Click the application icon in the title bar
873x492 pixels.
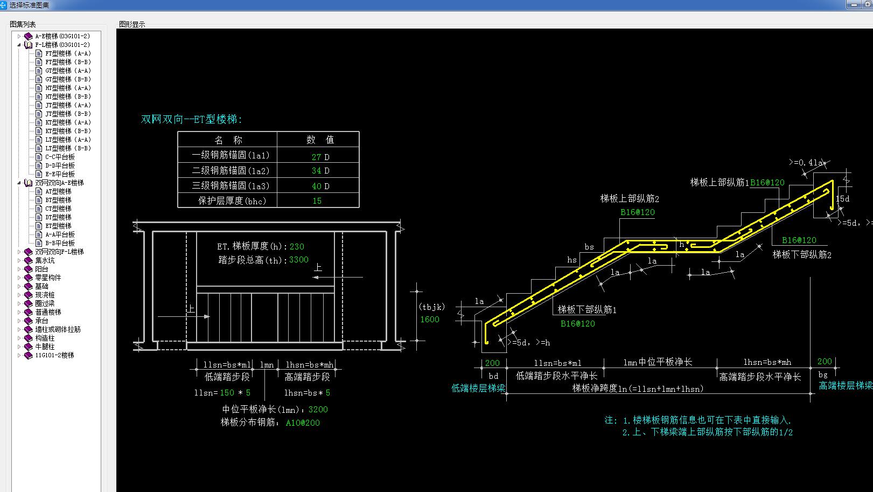coord(3,5)
